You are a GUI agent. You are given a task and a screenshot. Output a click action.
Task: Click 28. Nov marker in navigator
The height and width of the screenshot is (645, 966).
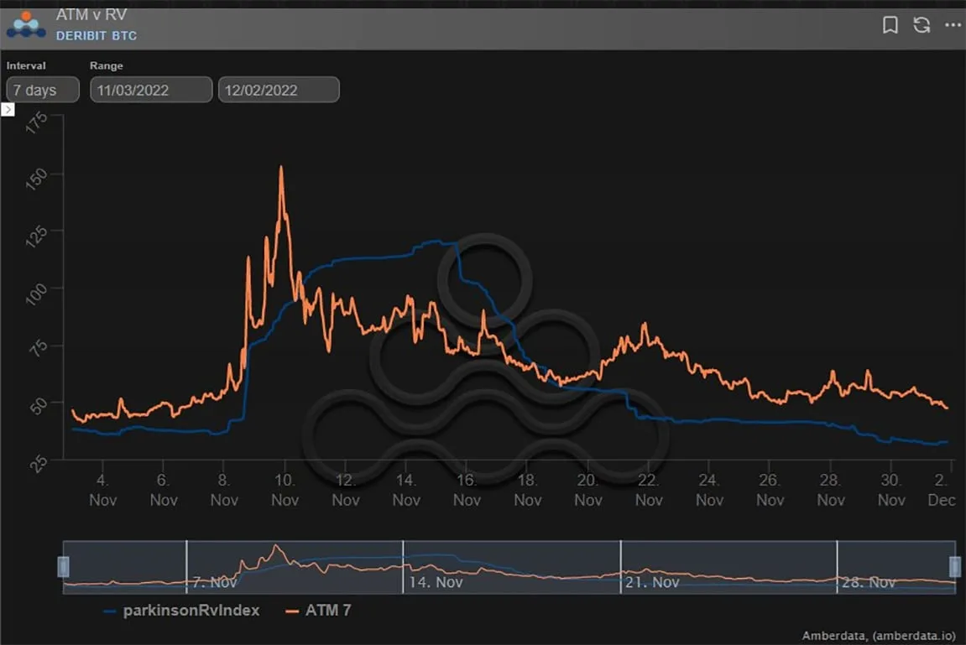(x=868, y=582)
